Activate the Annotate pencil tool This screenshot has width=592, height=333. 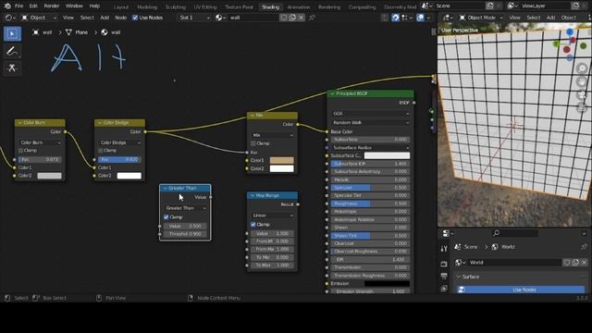click(12, 51)
